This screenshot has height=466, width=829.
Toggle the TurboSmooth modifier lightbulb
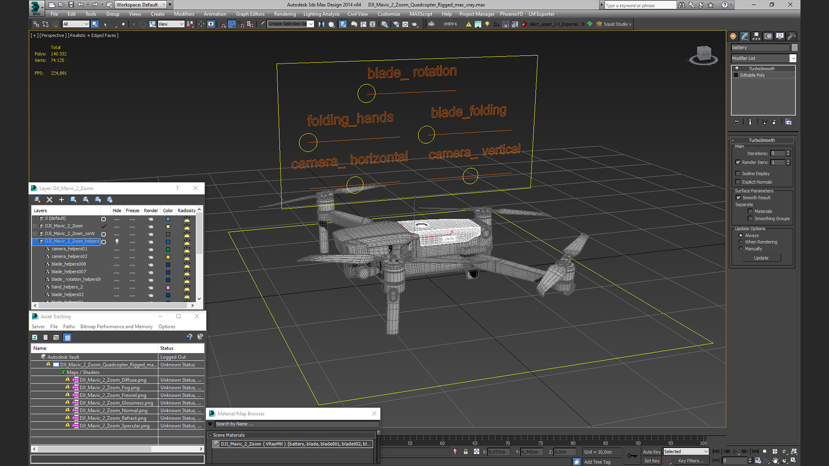[x=737, y=69]
